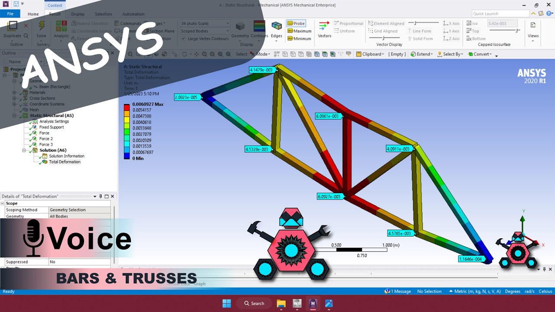Viewport: 555px width, 312px height.
Task: Select the Bottom capped isosurface option
Action: click(x=476, y=39)
